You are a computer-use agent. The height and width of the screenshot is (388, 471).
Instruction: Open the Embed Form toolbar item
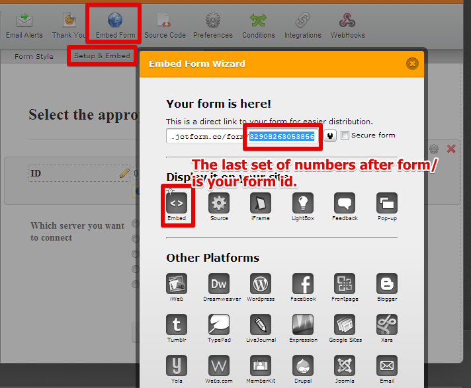pos(115,24)
